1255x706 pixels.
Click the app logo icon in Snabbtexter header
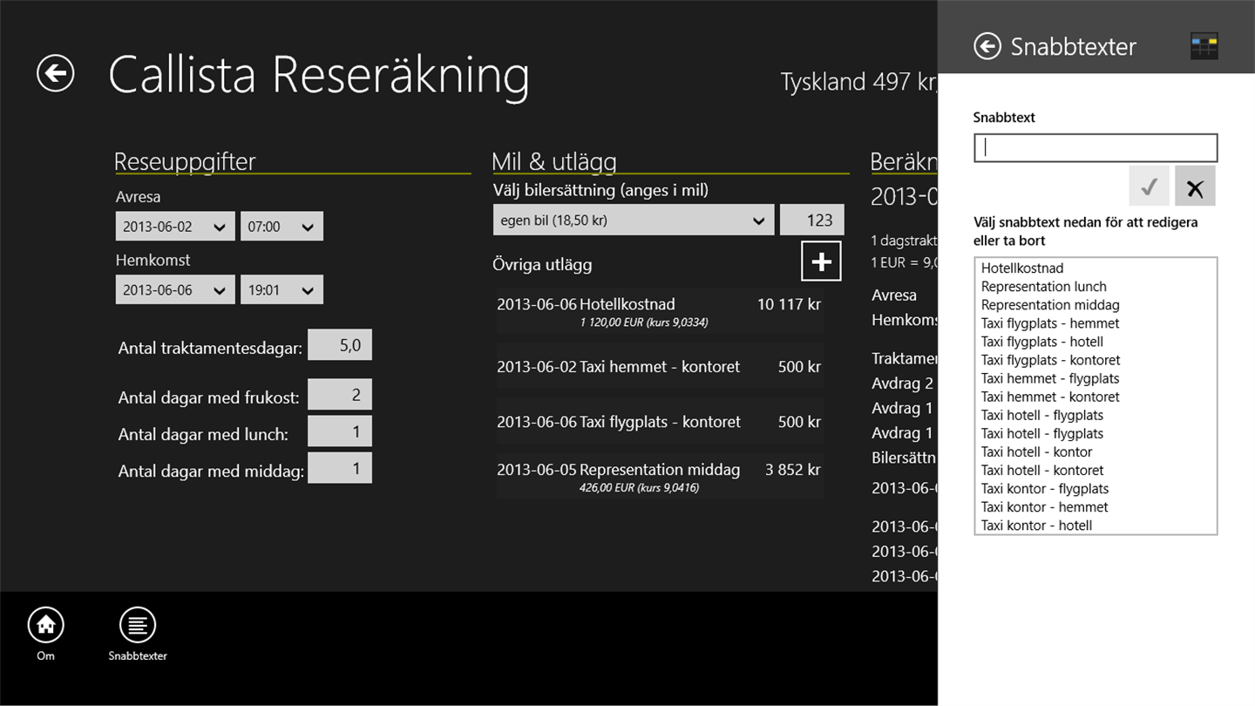point(1204,46)
